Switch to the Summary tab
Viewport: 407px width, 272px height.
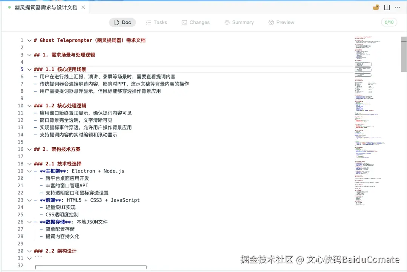coord(239,22)
